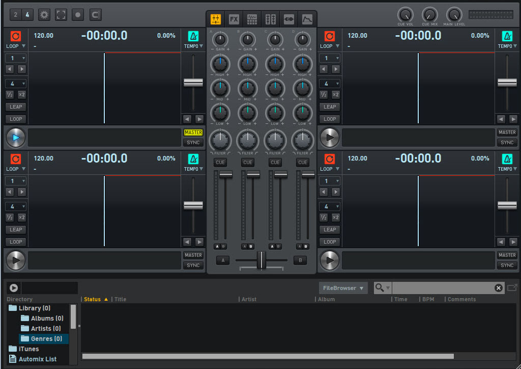The image size is (521, 369).
Task: Click LEAP button on bottom-left deck
Action: 16,229
